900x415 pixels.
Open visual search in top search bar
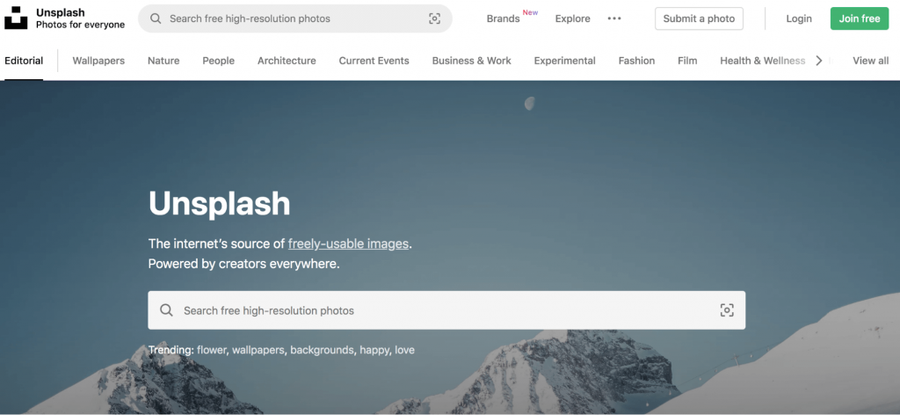pyautogui.click(x=434, y=18)
